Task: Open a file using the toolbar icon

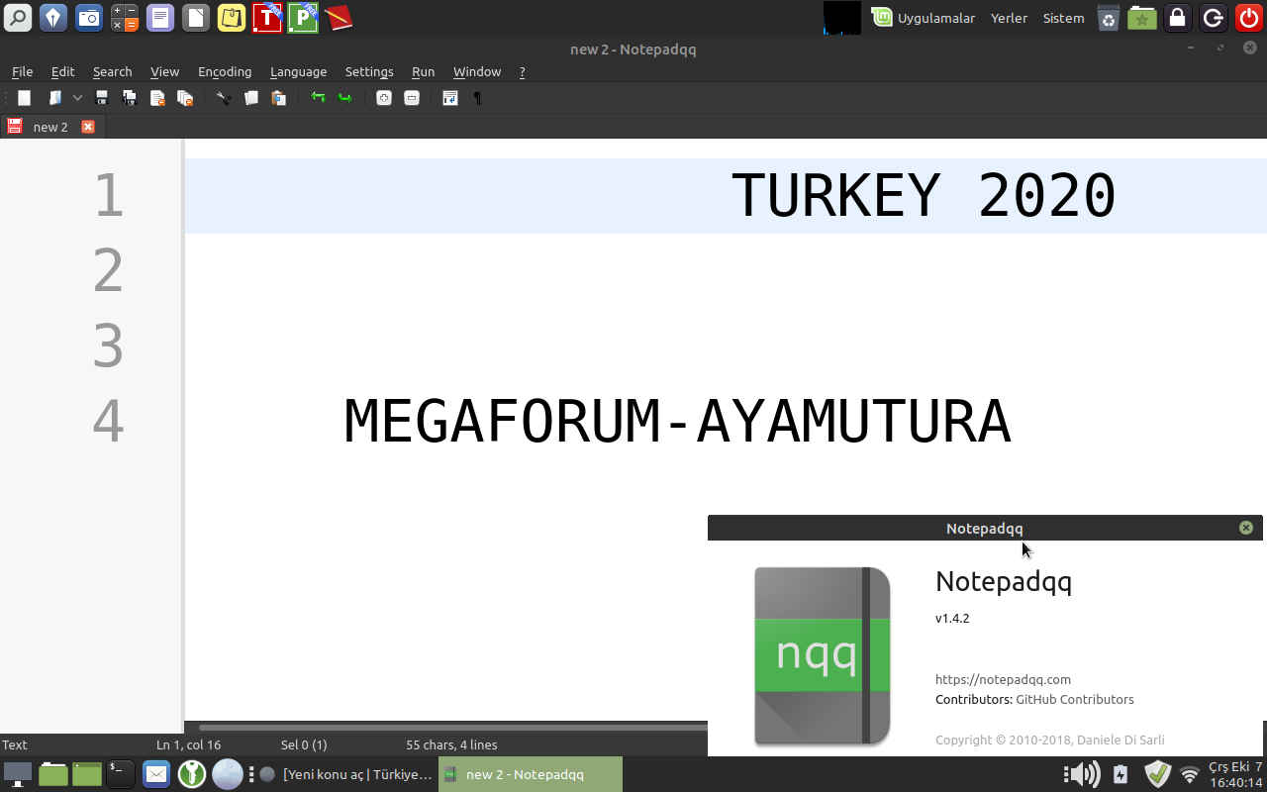Action: pyautogui.click(x=55, y=98)
